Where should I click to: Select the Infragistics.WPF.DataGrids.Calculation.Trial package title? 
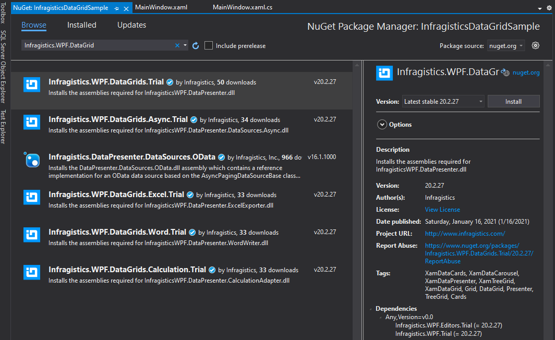127,269
